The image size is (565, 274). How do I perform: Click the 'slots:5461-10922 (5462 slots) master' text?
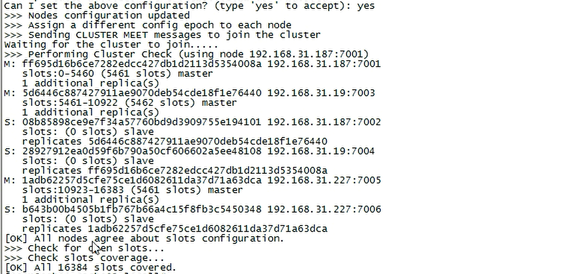(x=129, y=103)
